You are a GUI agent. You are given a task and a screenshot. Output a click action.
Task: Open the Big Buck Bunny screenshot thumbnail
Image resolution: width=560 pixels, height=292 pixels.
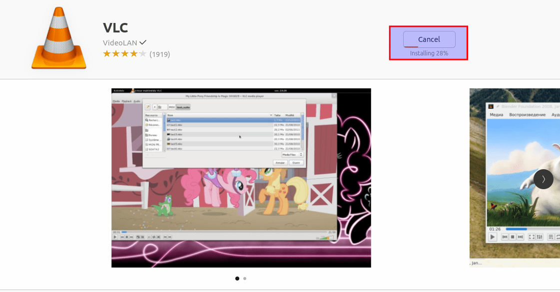tap(515, 178)
